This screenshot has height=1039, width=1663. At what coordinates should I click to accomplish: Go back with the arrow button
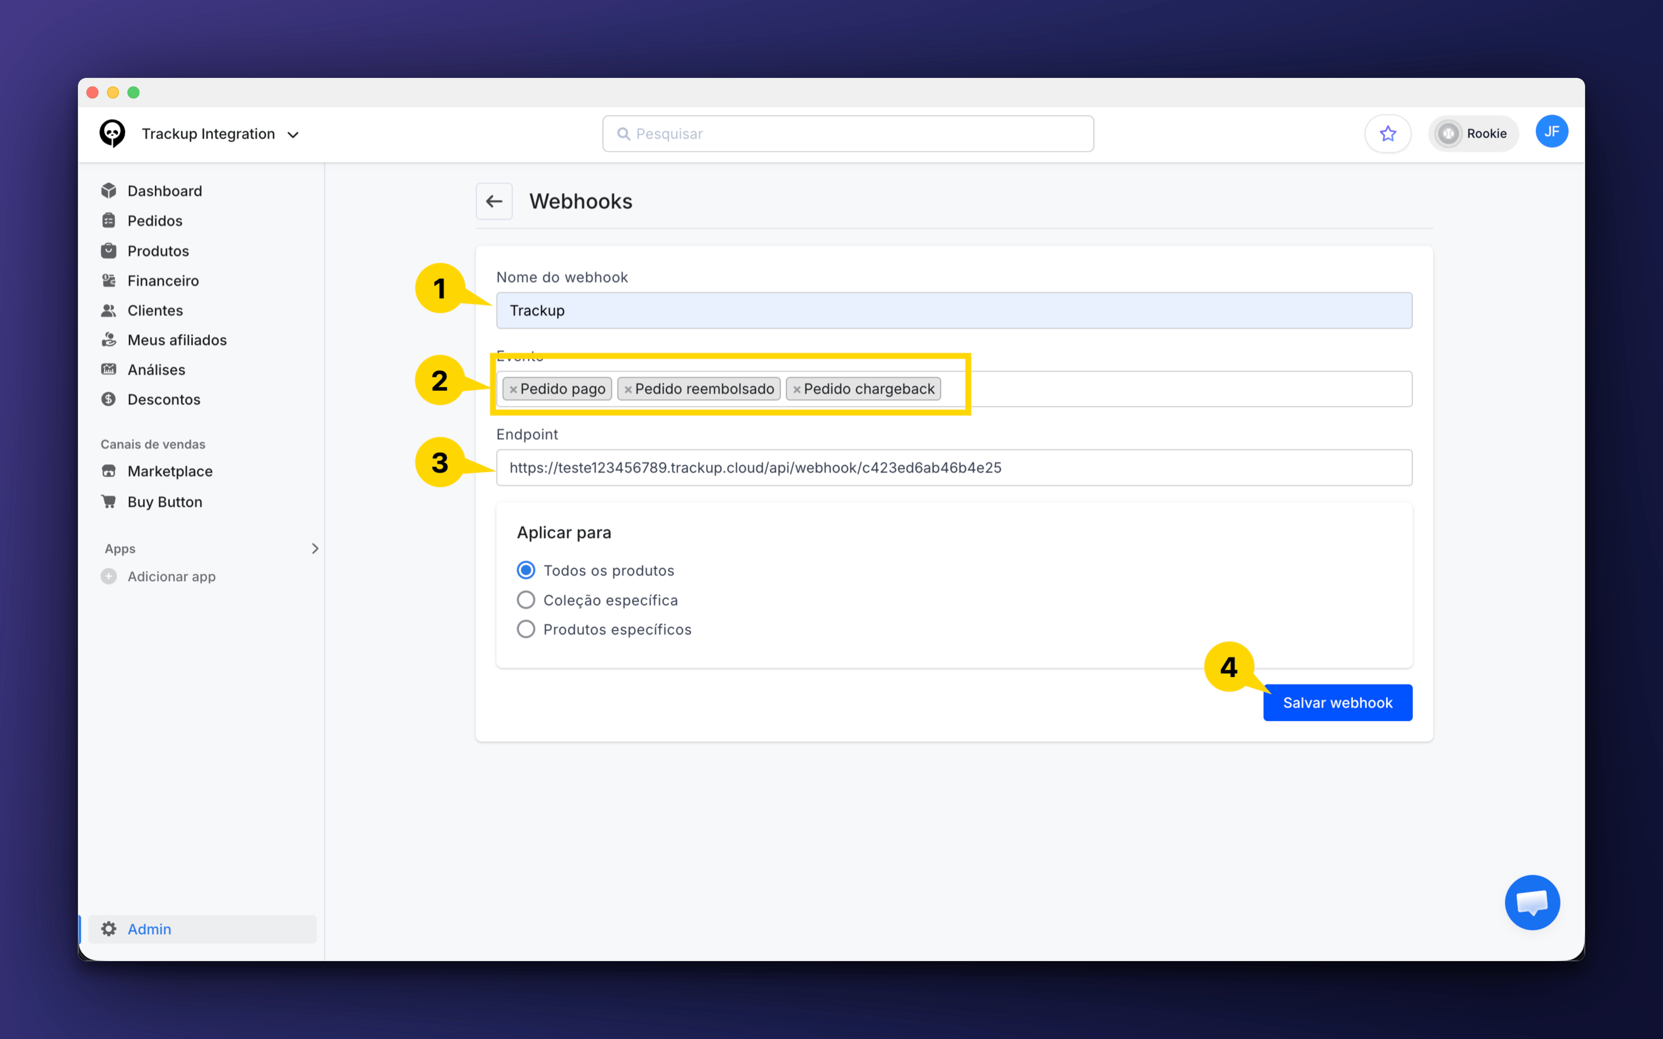pos(494,201)
